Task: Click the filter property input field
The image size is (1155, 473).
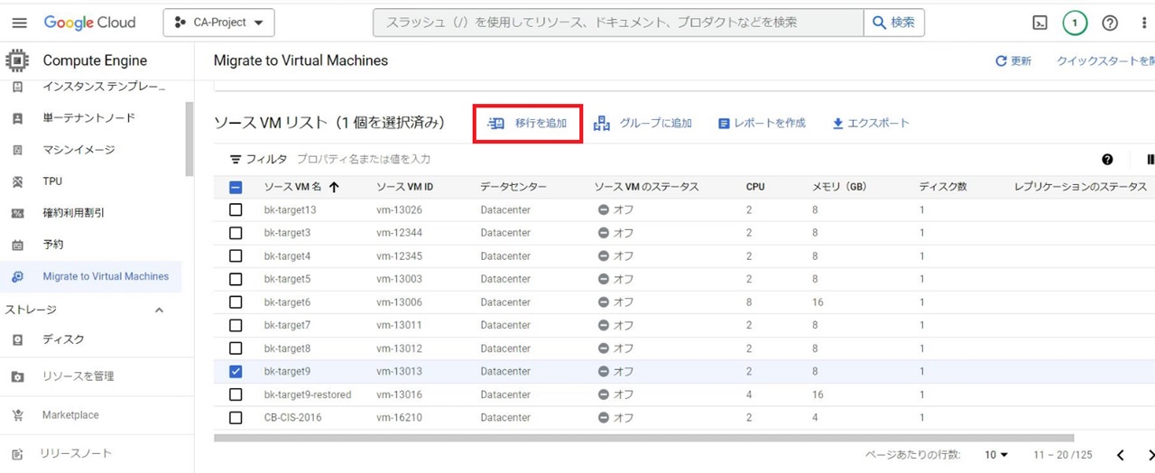Action: tap(364, 159)
